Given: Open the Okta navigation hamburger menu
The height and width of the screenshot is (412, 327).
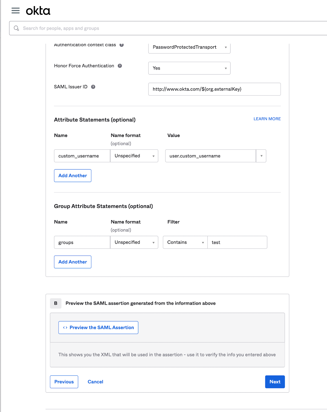Looking at the screenshot, I should [x=15, y=11].
